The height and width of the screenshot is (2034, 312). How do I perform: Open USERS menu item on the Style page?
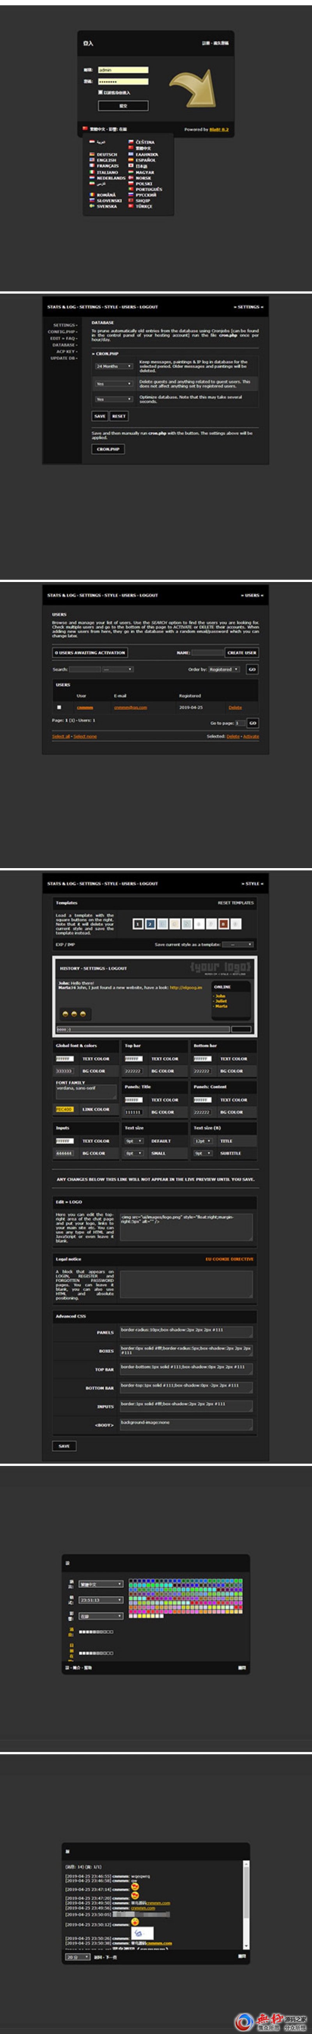pyautogui.click(x=128, y=883)
